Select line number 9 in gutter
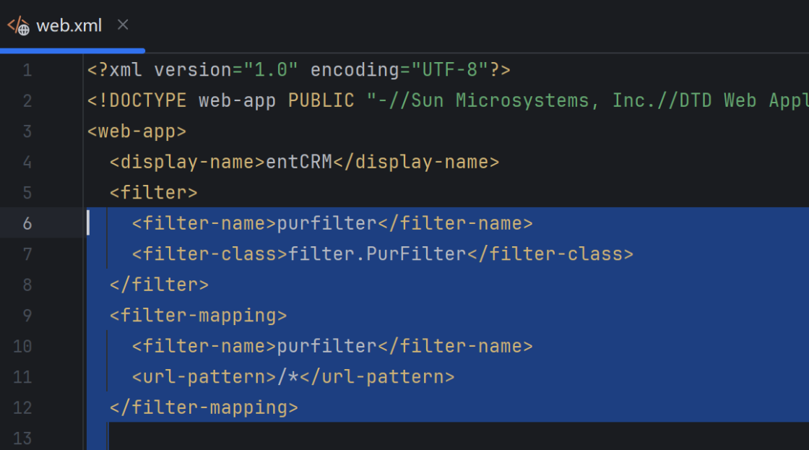Image resolution: width=809 pixels, height=450 pixels. (27, 316)
